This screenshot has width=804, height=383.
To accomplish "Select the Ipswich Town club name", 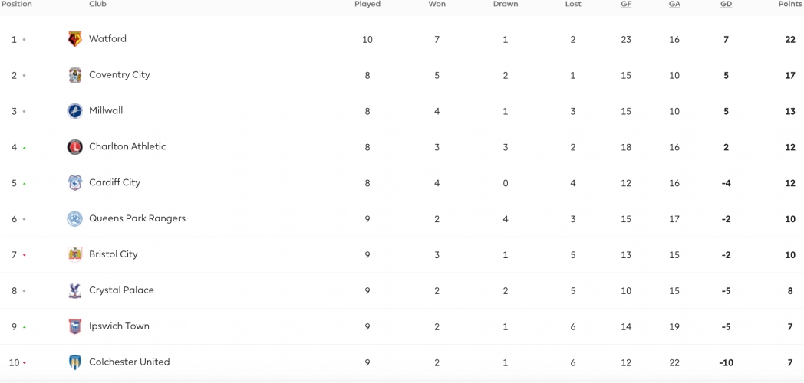I will (119, 326).
